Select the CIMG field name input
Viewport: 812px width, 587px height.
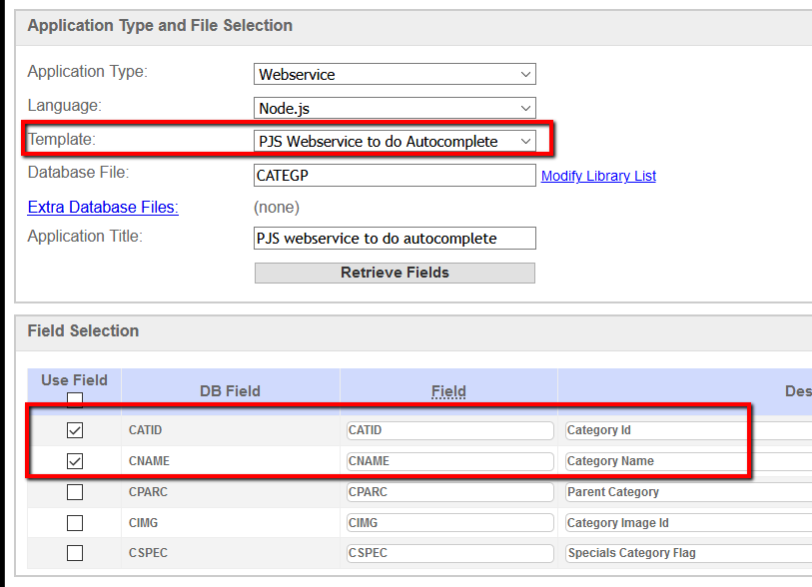tap(450, 523)
